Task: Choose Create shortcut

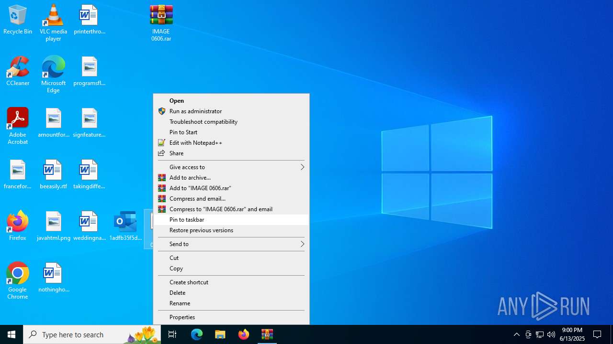Action: (231, 282)
